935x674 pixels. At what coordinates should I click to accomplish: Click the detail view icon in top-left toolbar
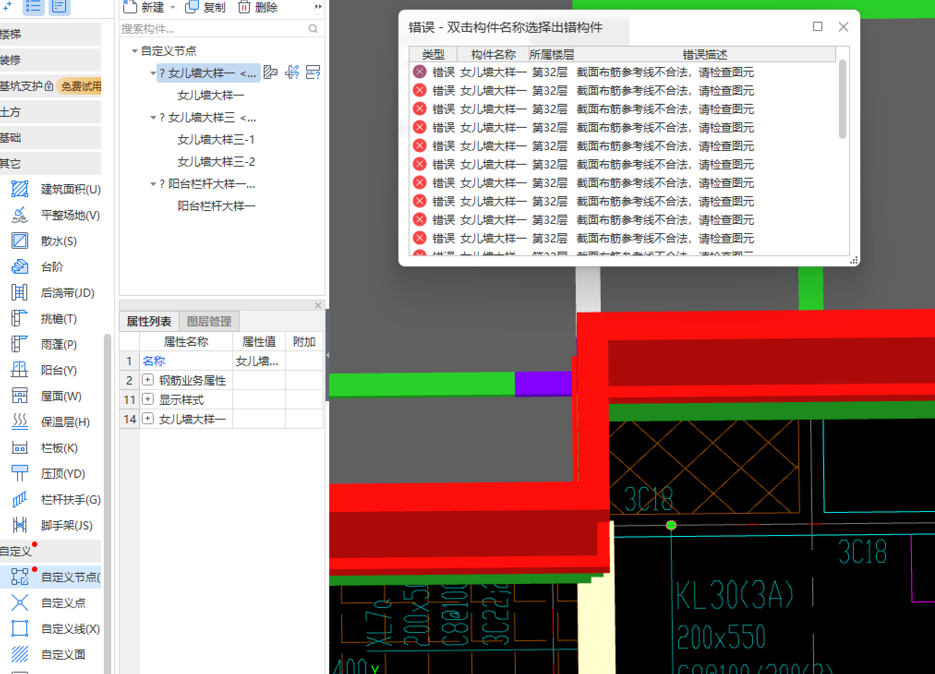click(x=59, y=6)
